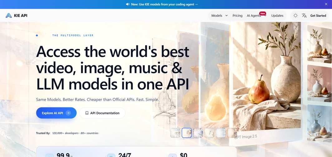Image resolution: width=332 pixels, height=157 pixels.
Task: Click the Get Started button
Action: tap(318, 16)
